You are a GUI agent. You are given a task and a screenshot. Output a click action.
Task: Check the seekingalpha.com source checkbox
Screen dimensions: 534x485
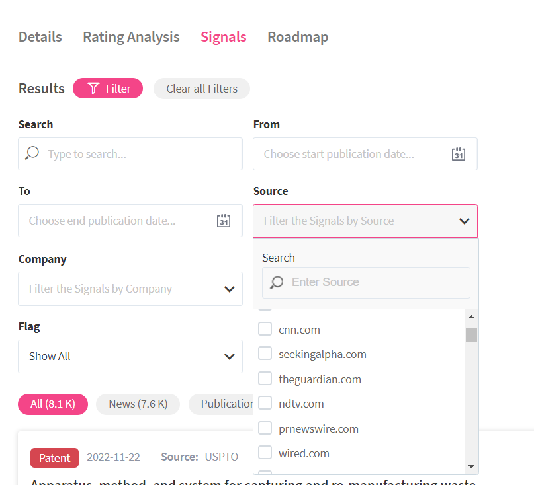[265, 354]
